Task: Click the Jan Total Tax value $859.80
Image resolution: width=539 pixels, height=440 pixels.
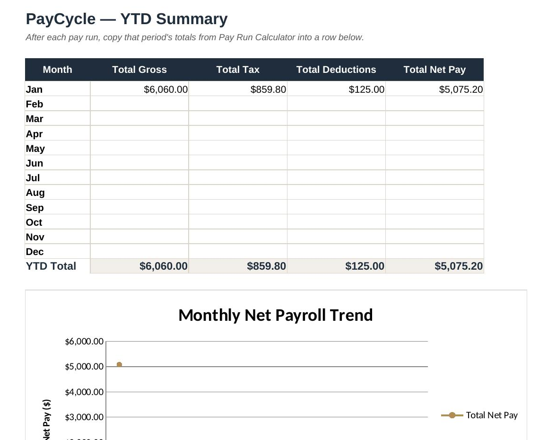Action: click(x=268, y=89)
